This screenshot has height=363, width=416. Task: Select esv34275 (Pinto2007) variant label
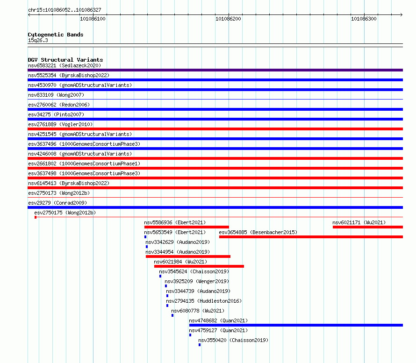tap(56, 114)
